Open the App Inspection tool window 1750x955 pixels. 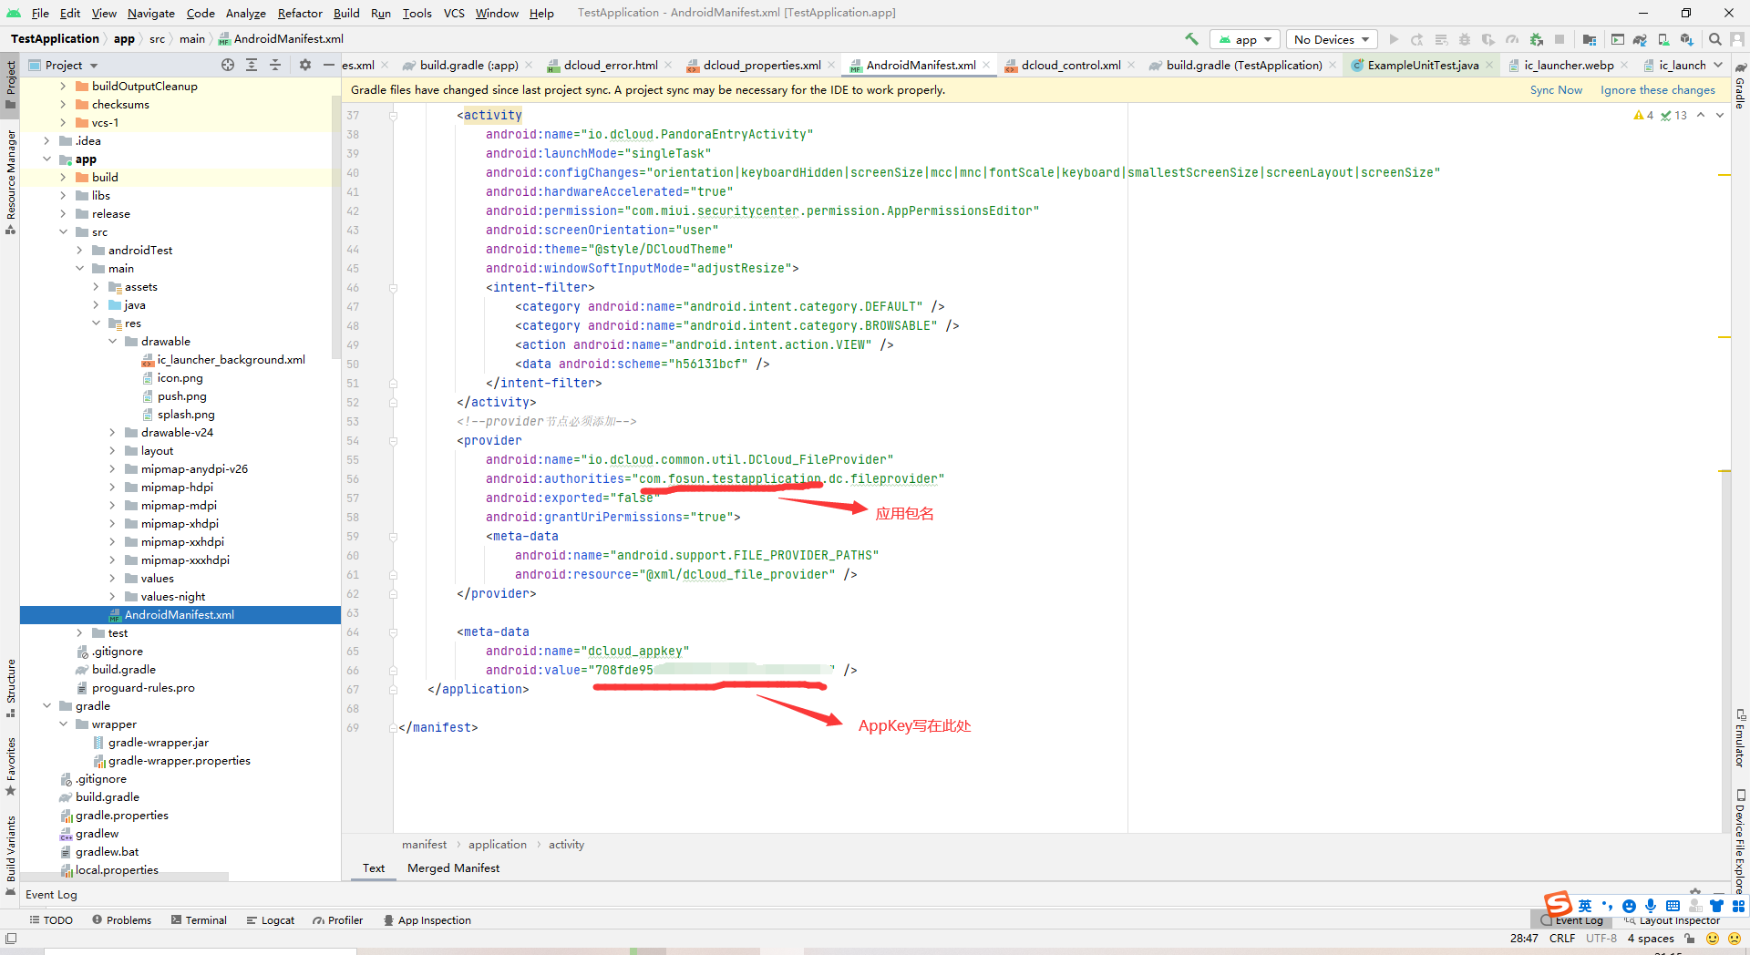click(427, 920)
